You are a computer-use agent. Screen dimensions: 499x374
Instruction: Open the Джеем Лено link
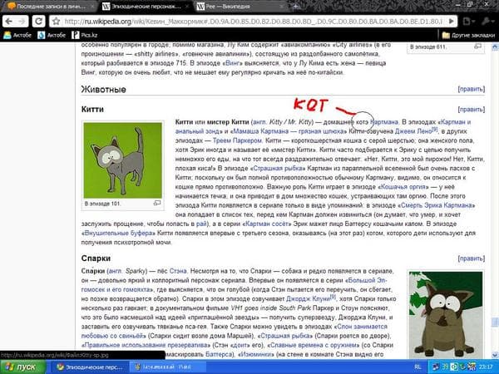coord(413,131)
